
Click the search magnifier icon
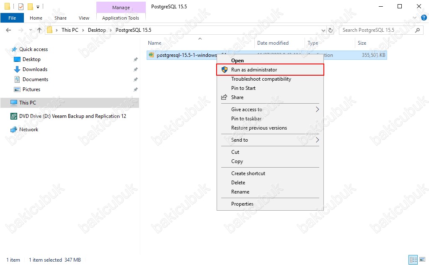418,30
